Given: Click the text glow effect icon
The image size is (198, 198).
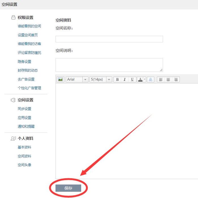Looking at the screenshot, I should point(150,79).
